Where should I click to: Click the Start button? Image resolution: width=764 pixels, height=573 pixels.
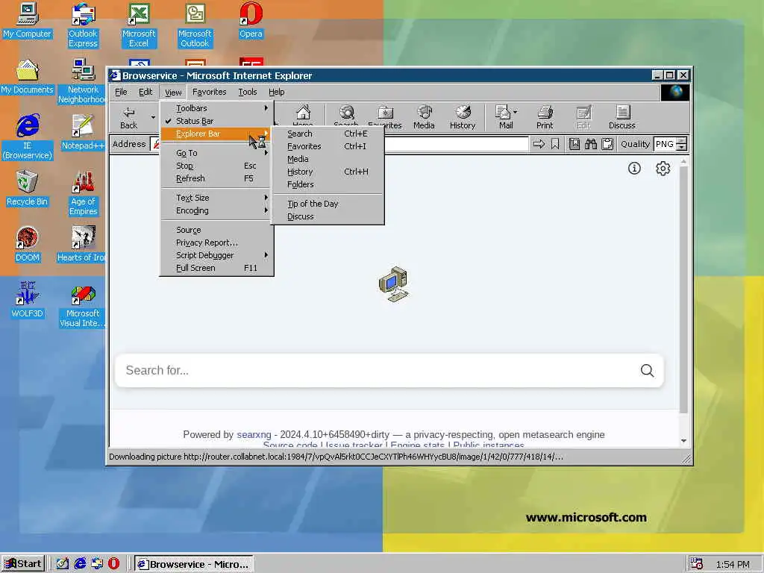pyautogui.click(x=23, y=564)
